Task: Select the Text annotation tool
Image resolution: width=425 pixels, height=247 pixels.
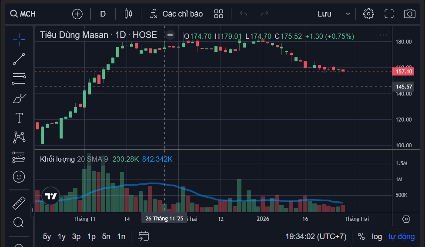Action: 19,118
